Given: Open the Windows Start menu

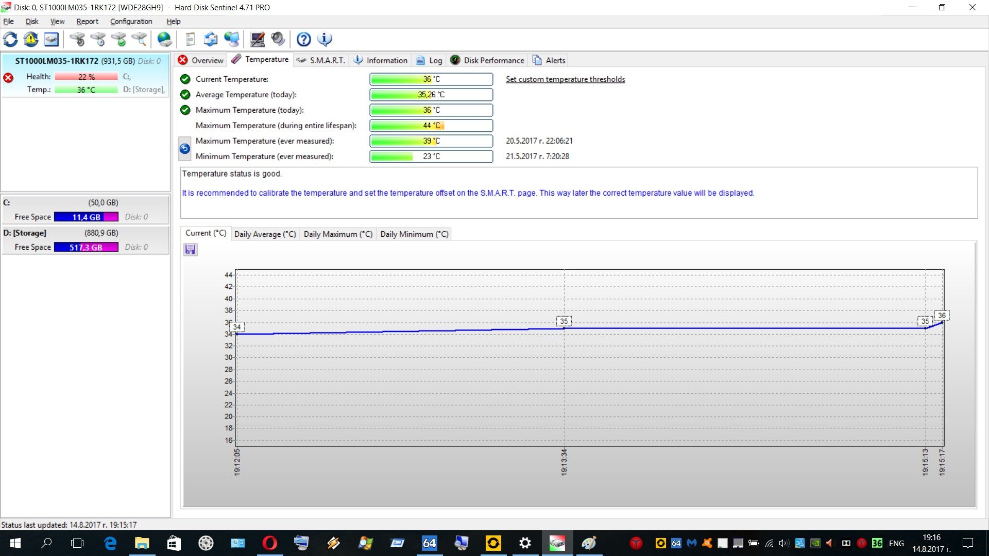Looking at the screenshot, I should pyautogui.click(x=15, y=543).
